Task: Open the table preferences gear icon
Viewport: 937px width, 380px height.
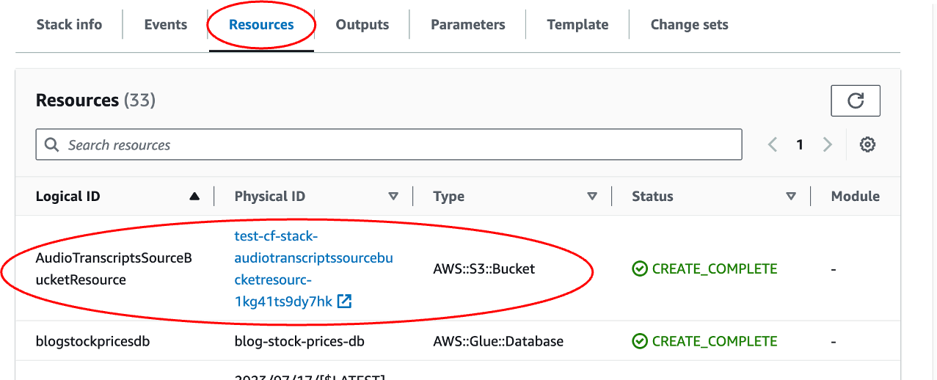Action: coord(867,145)
